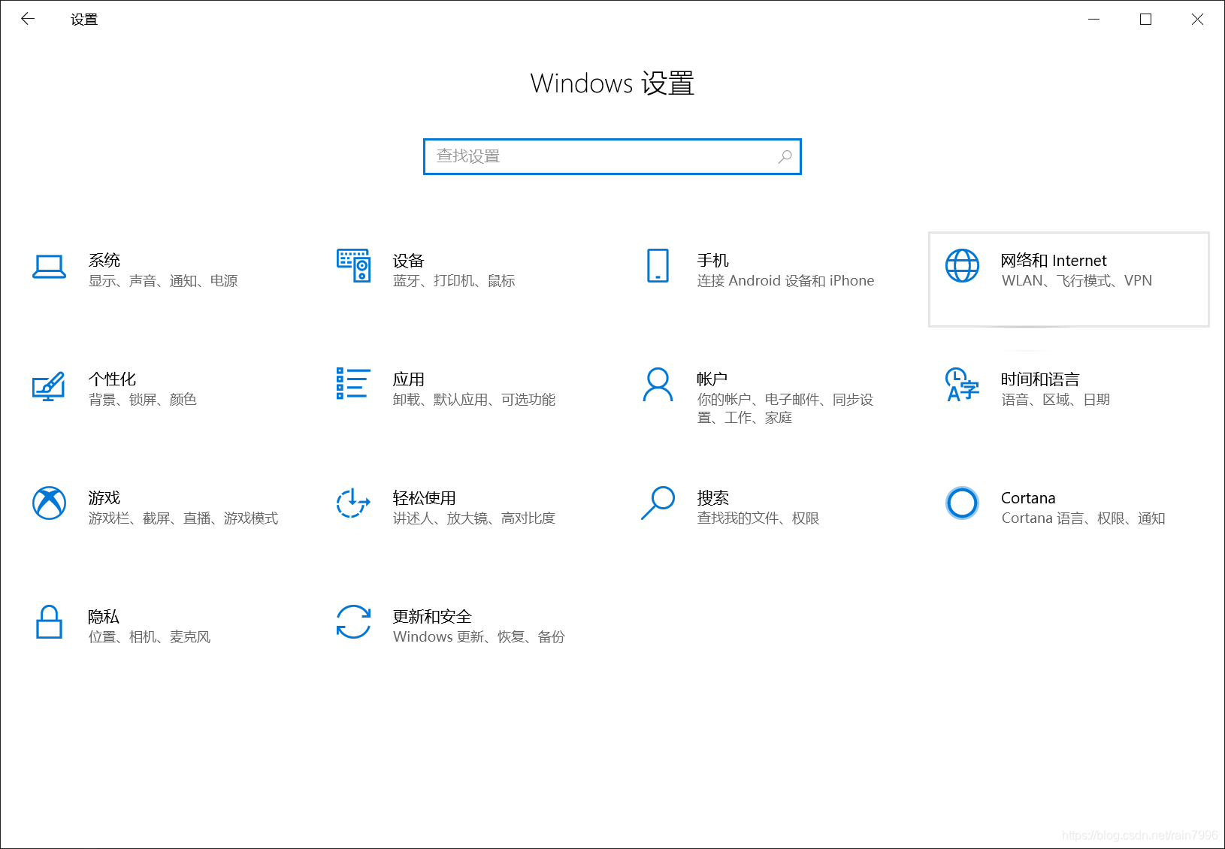Screen dimensions: 1225x849
Task: Select the 网络和 Internet title
Action: [x=1054, y=260]
